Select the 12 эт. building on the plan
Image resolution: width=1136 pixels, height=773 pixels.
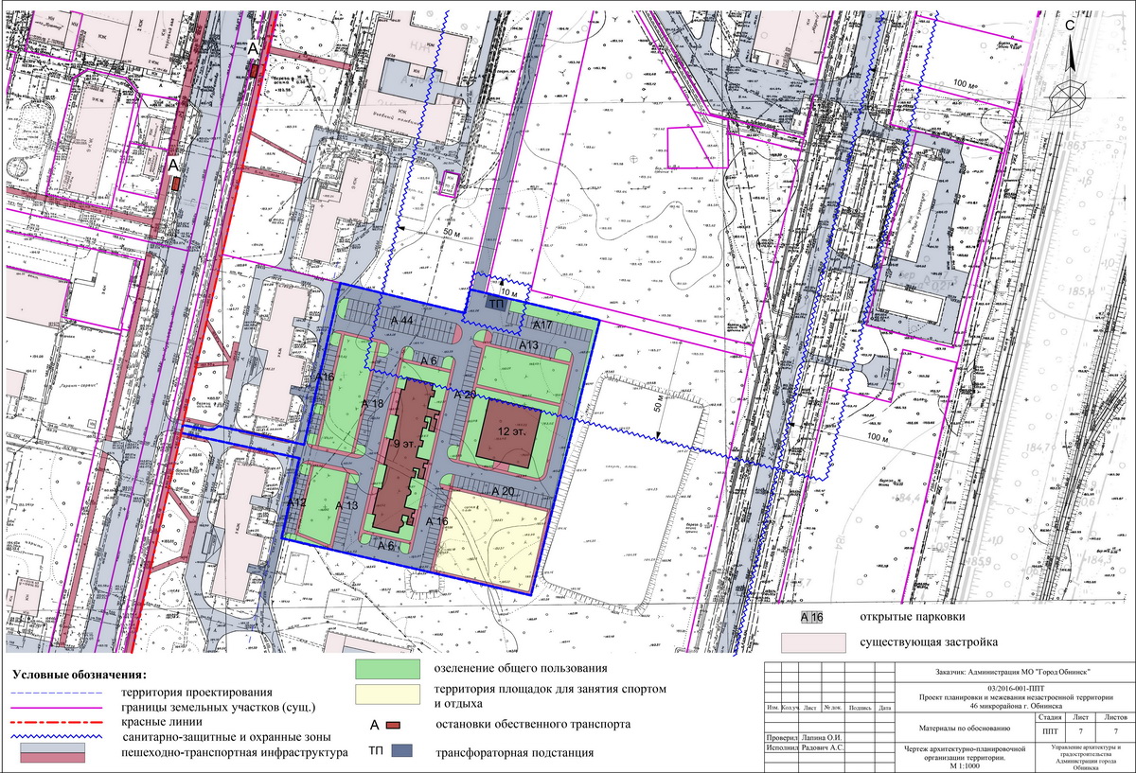coord(510,430)
